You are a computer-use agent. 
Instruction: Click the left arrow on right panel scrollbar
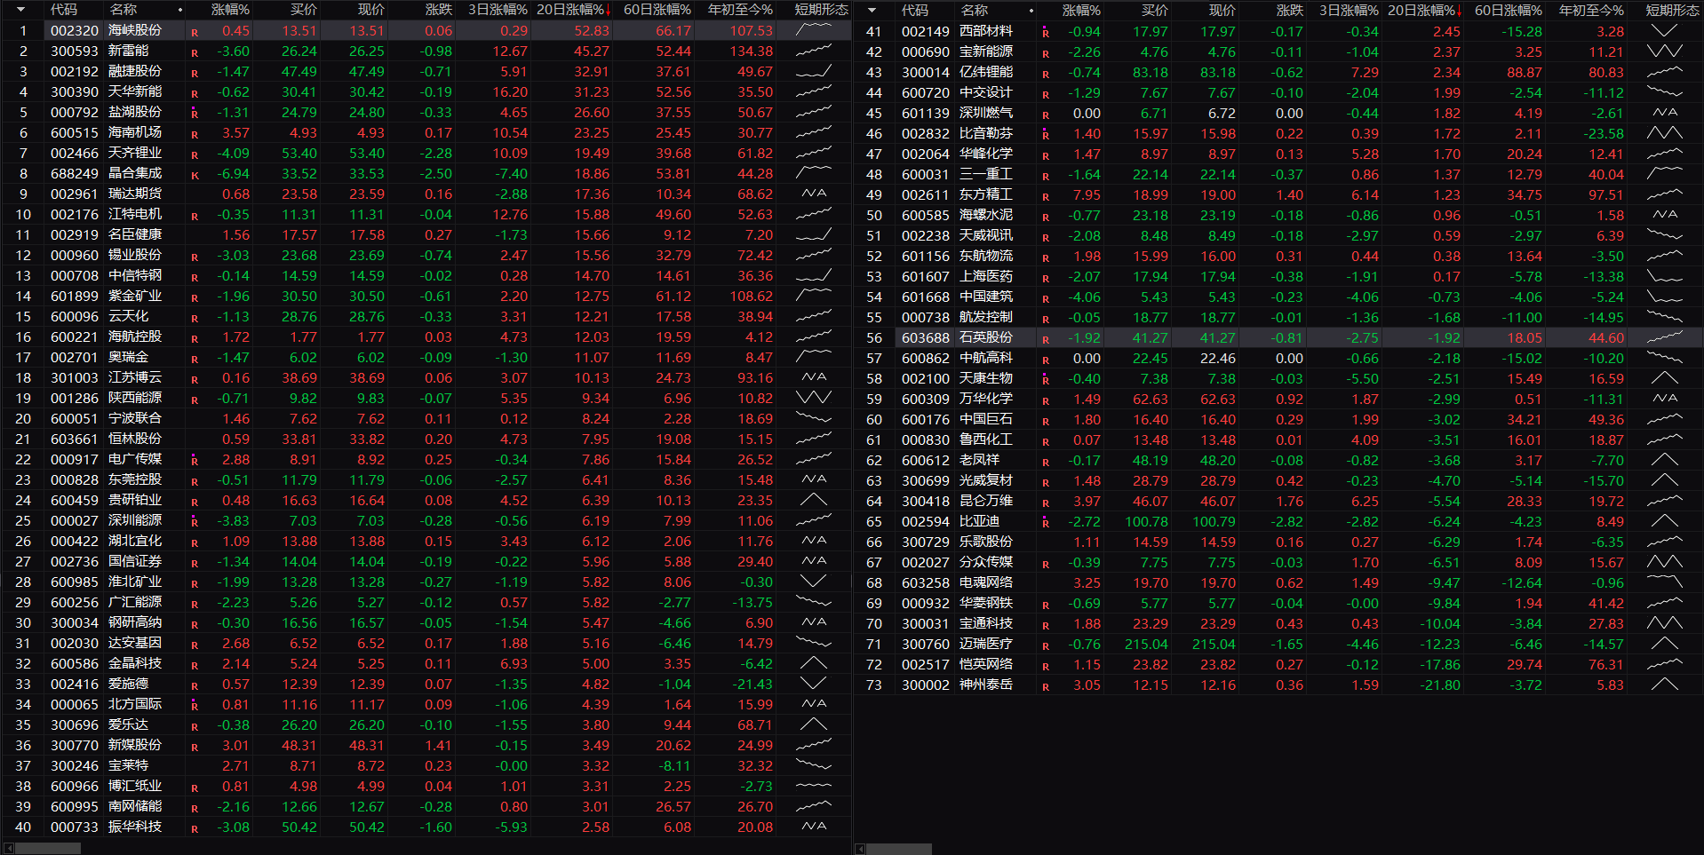point(860,849)
